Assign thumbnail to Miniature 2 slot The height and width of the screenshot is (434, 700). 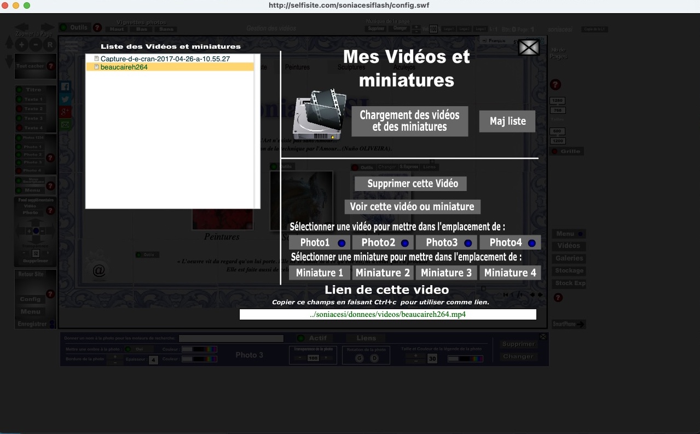[383, 273]
